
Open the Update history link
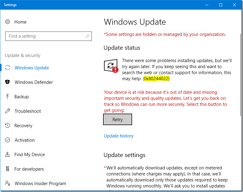pos(119,136)
